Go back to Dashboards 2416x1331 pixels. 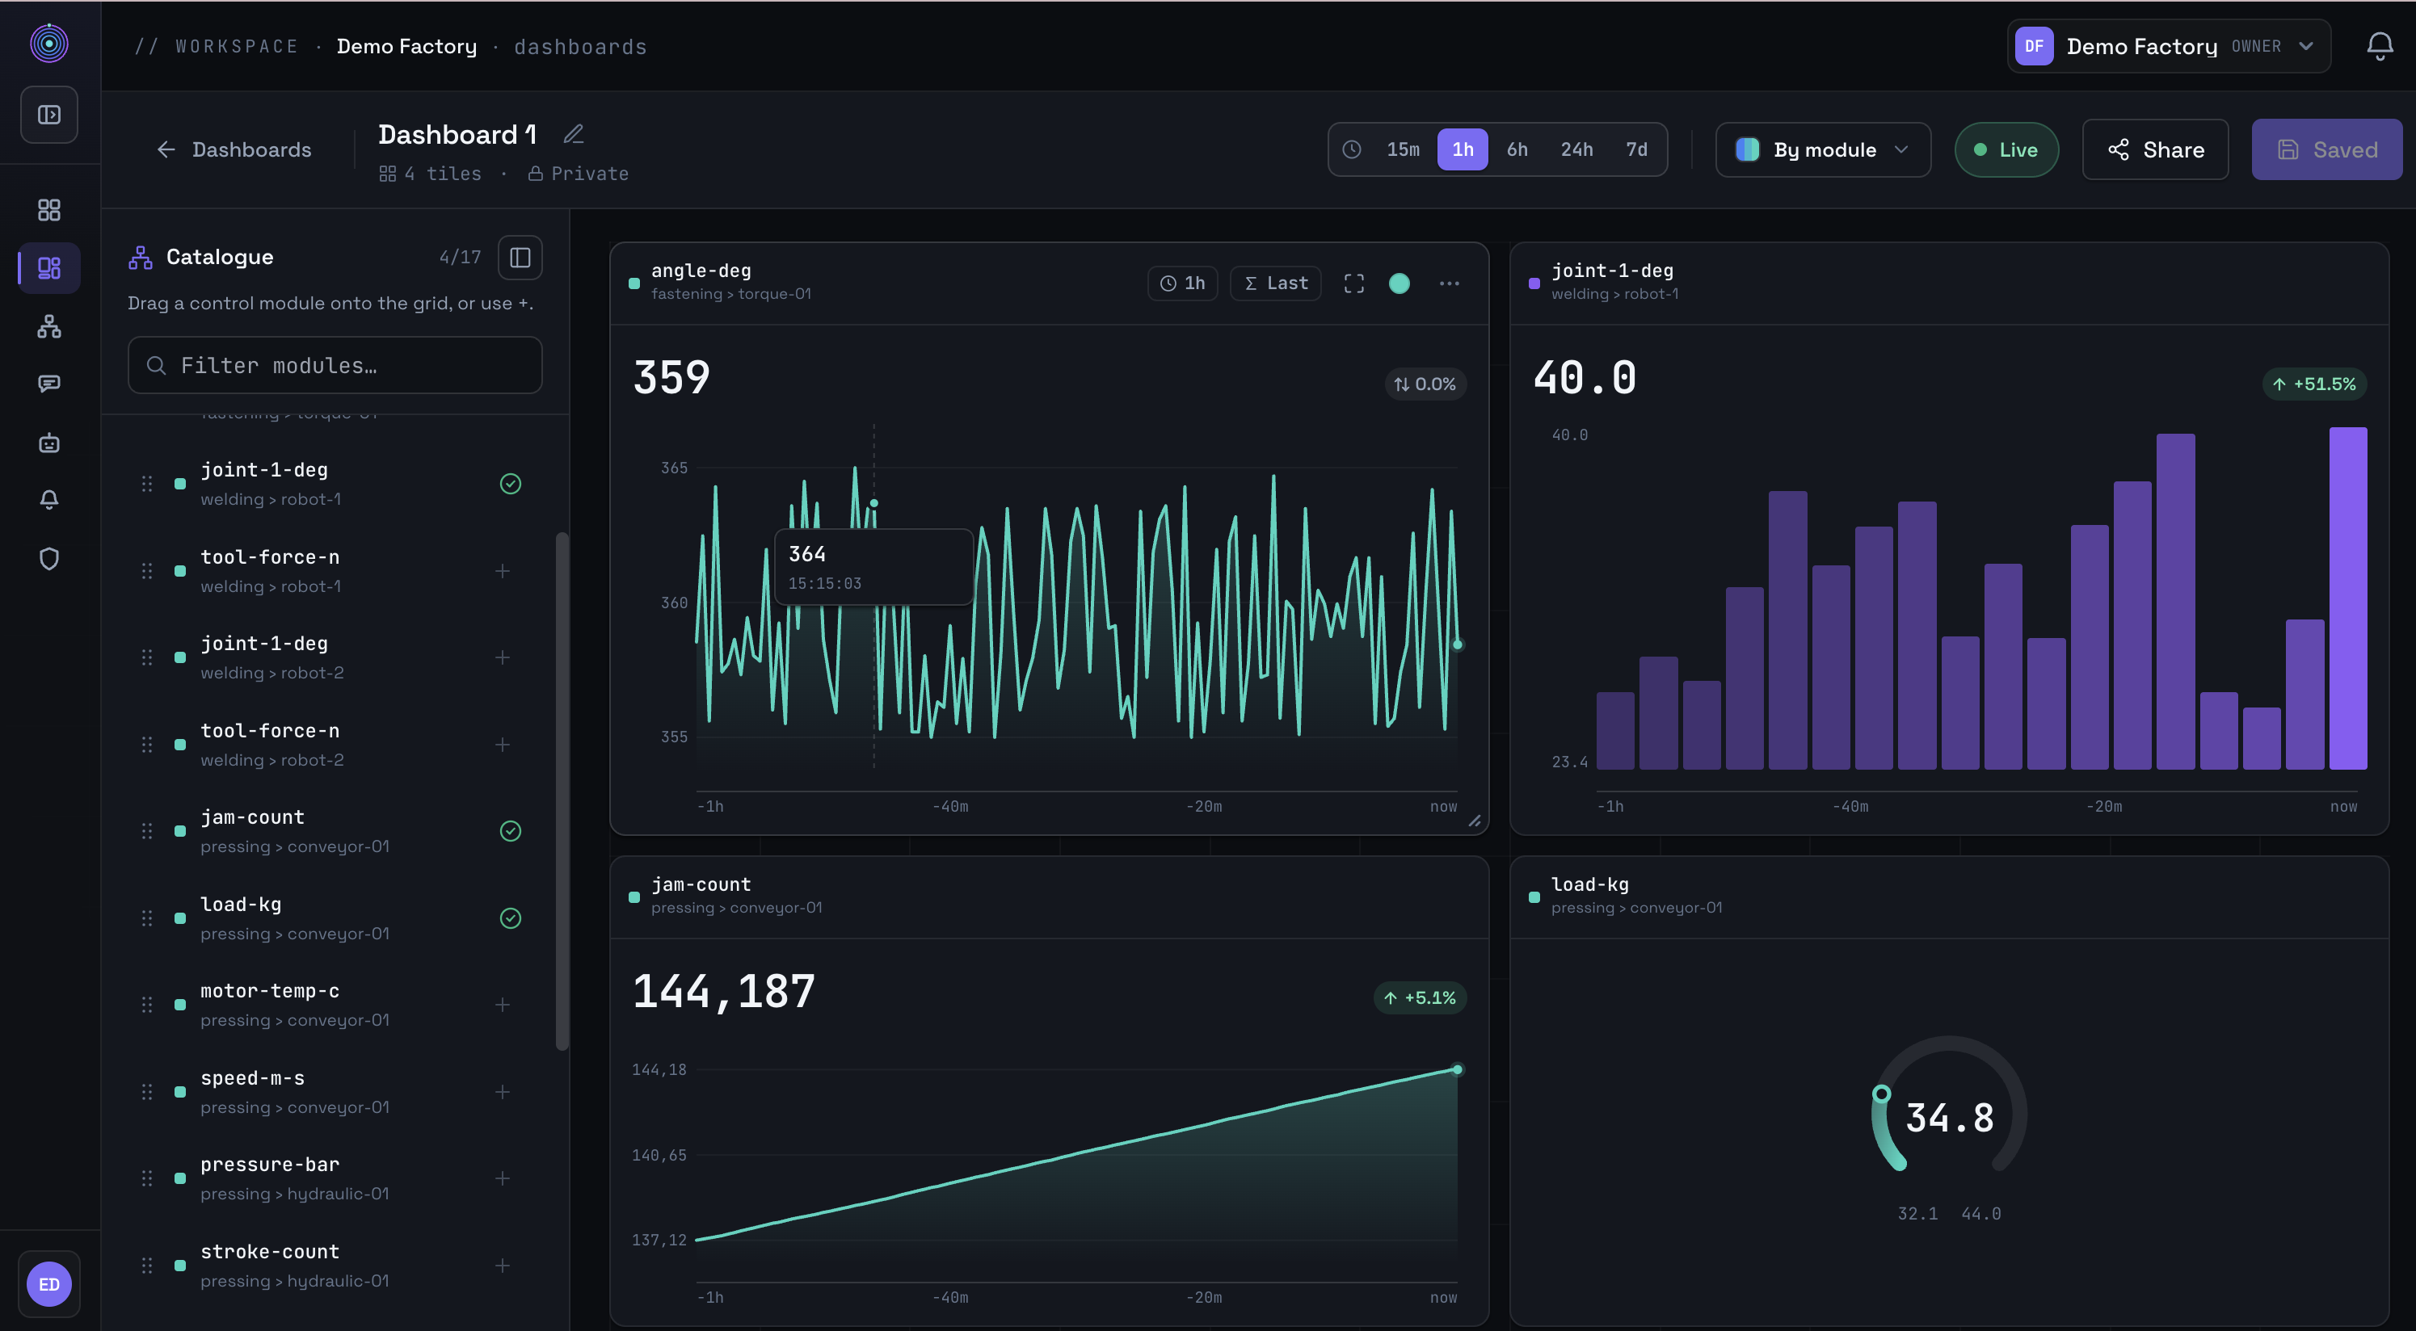tap(234, 149)
